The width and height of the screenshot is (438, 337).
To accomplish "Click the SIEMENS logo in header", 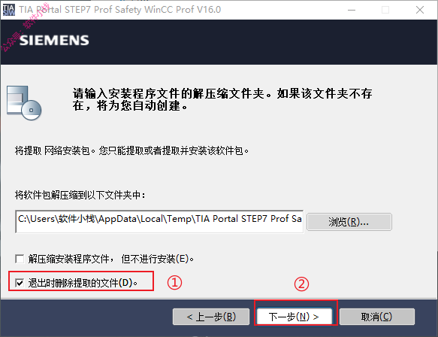I will click(54, 41).
